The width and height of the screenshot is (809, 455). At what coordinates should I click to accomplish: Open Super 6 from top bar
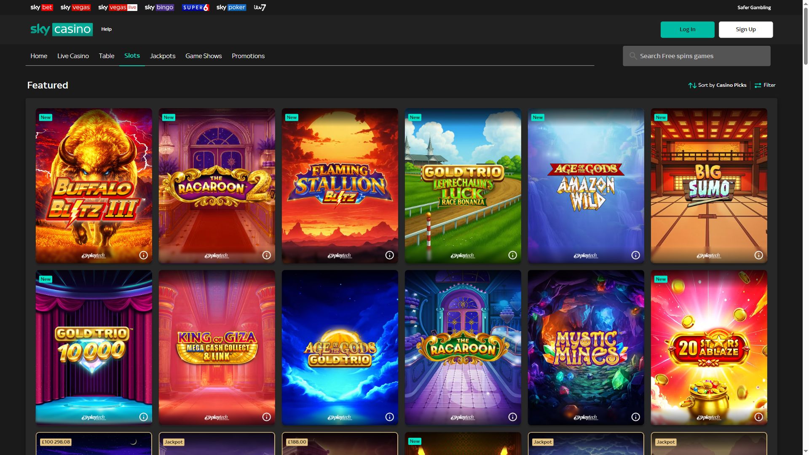click(196, 8)
